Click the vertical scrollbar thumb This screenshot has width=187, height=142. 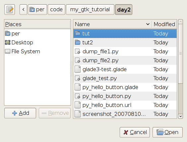(x=180, y=54)
